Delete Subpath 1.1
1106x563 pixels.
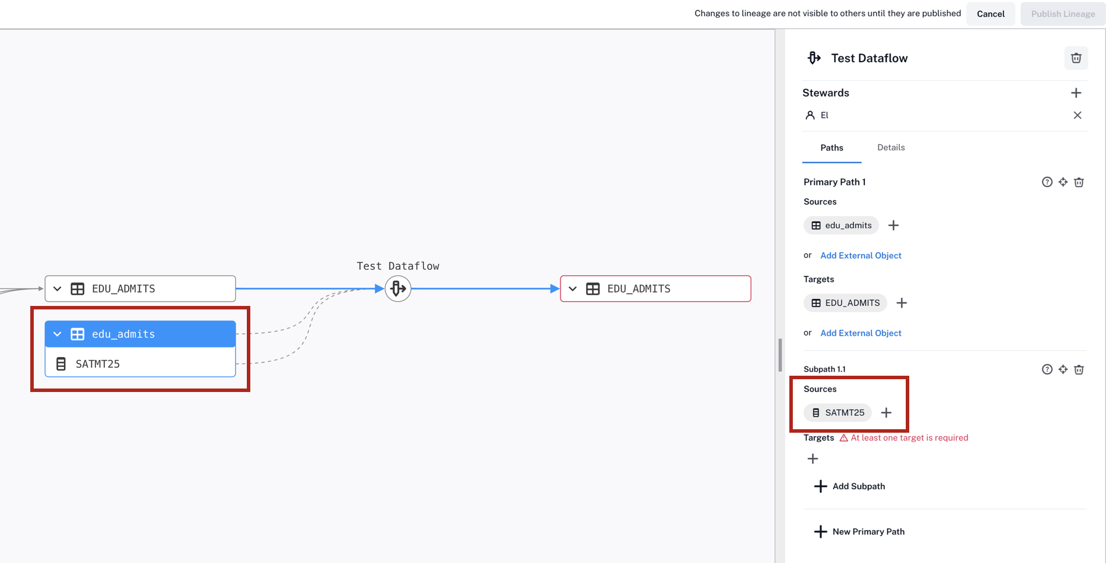(1079, 369)
